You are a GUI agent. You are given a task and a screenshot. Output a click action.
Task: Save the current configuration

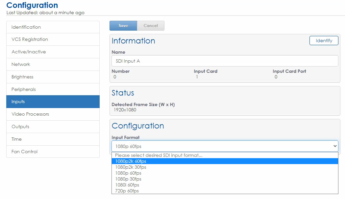[x=123, y=25]
